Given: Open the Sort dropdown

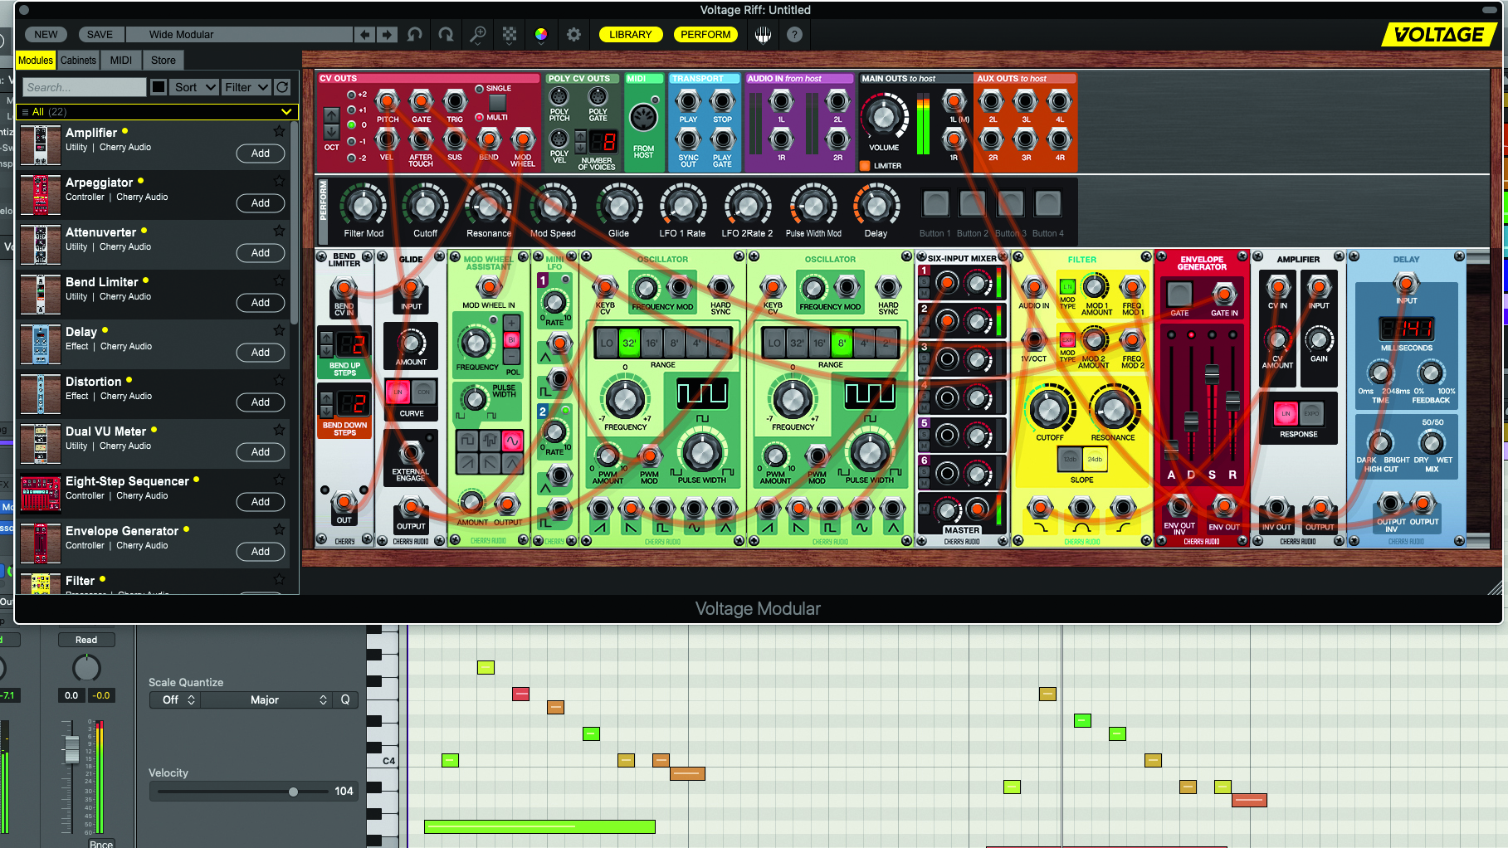Looking at the screenshot, I should pos(195,87).
